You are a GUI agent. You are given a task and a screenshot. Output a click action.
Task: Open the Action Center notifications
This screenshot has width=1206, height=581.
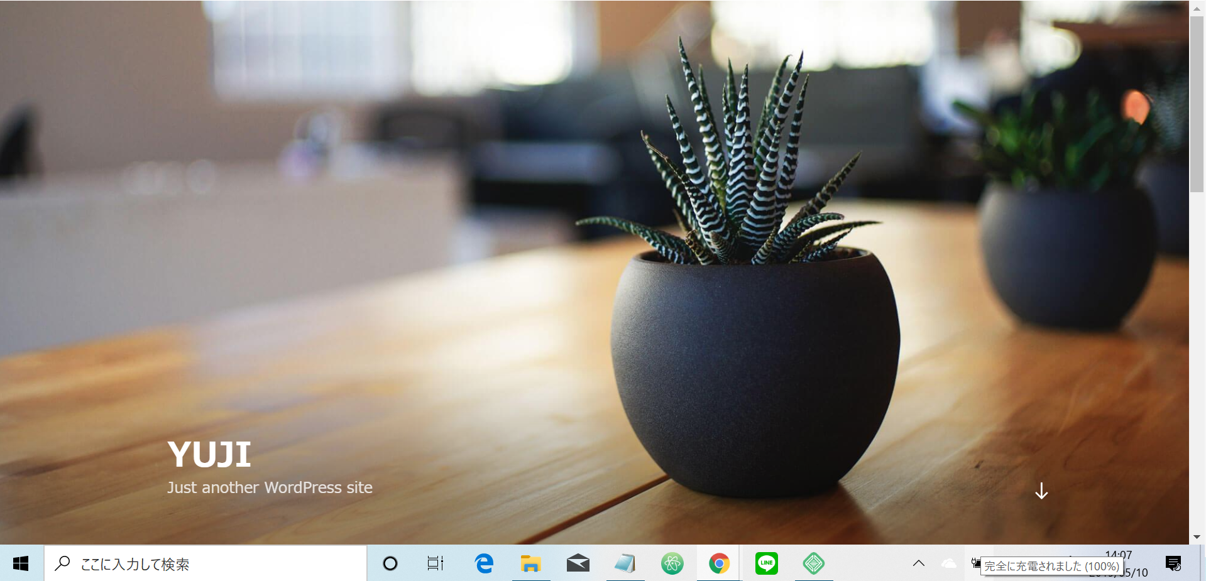[x=1173, y=563]
